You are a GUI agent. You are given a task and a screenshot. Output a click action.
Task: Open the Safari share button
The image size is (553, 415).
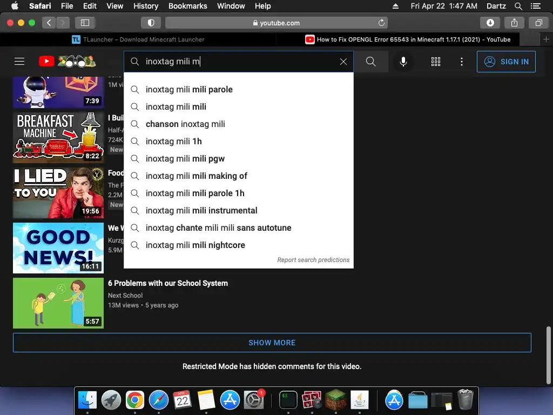(514, 23)
